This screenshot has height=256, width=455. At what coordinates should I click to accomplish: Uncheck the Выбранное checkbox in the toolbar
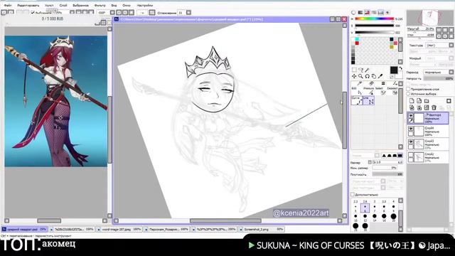(x=33, y=13)
